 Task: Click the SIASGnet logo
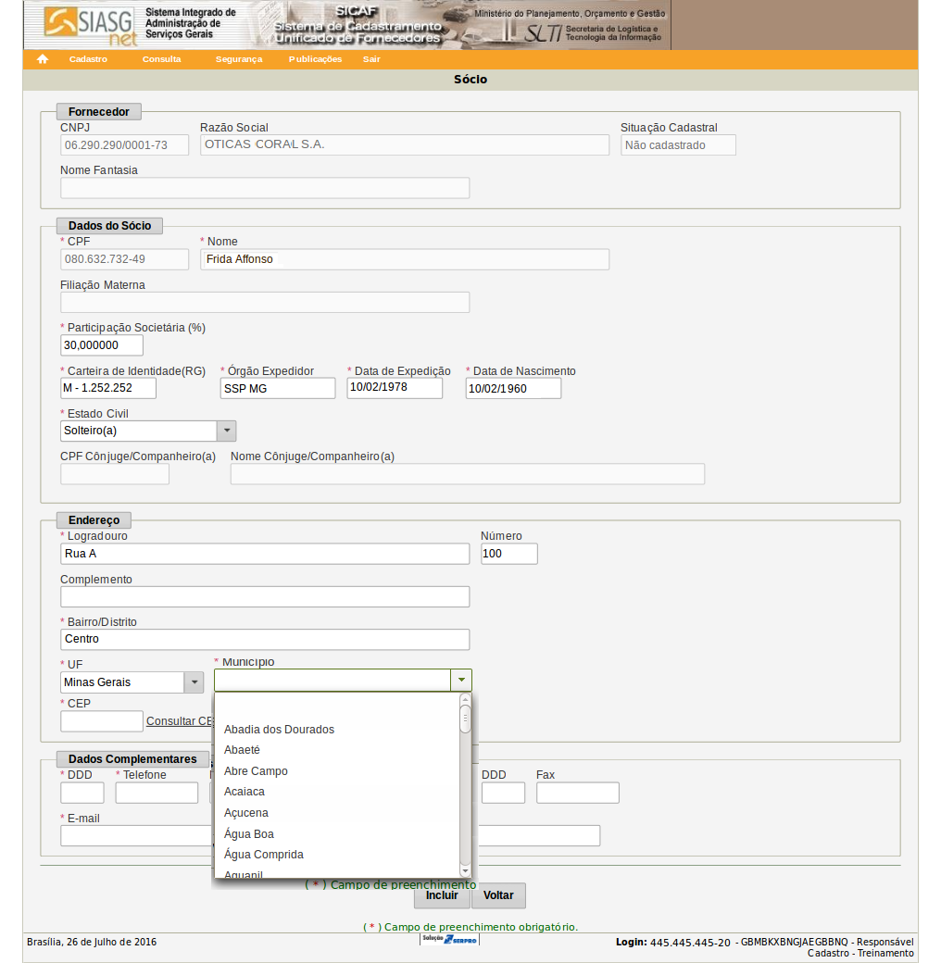(x=91, y=26)
